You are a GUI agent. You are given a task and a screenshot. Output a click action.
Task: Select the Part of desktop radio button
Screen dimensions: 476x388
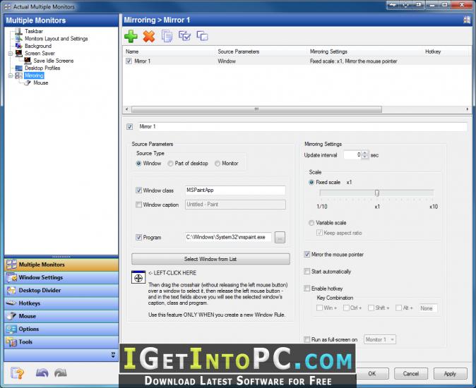(170, 164)
